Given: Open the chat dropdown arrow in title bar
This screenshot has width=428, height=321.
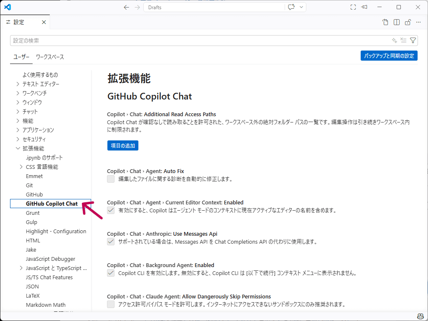Looking at the screenshot, I should (x=301, y=8).
